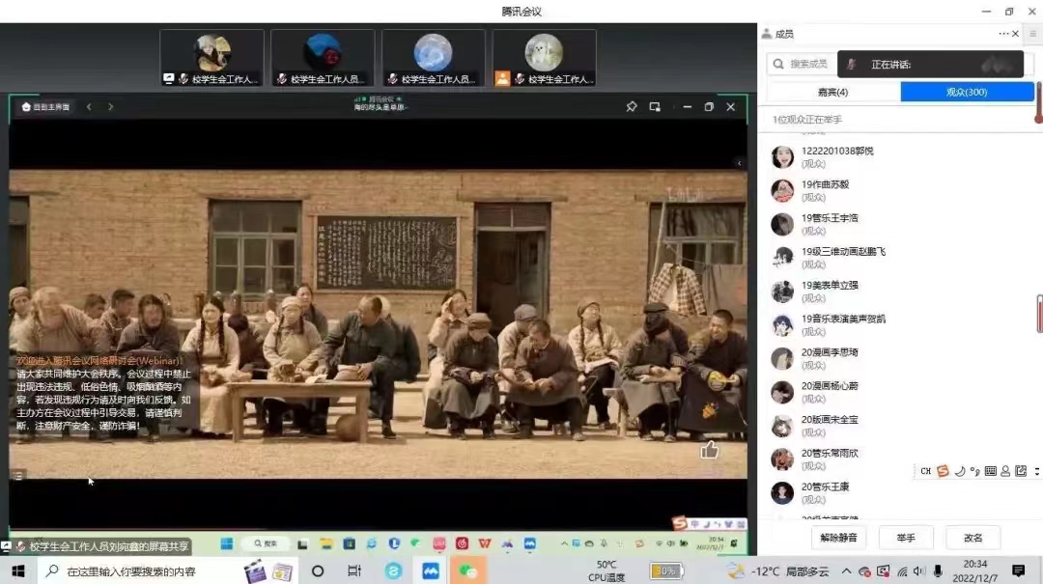The width and height of the screenshot is (1043, 584).
Task: Click the thumbs-up reaction icon on the video
Action: coord(709,450)
